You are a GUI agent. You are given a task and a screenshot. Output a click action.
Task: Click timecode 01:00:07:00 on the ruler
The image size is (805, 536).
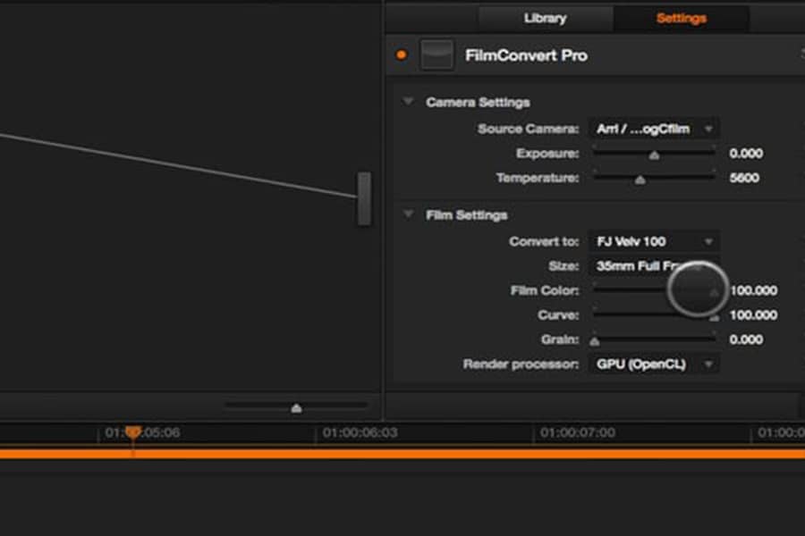point(578,433)
